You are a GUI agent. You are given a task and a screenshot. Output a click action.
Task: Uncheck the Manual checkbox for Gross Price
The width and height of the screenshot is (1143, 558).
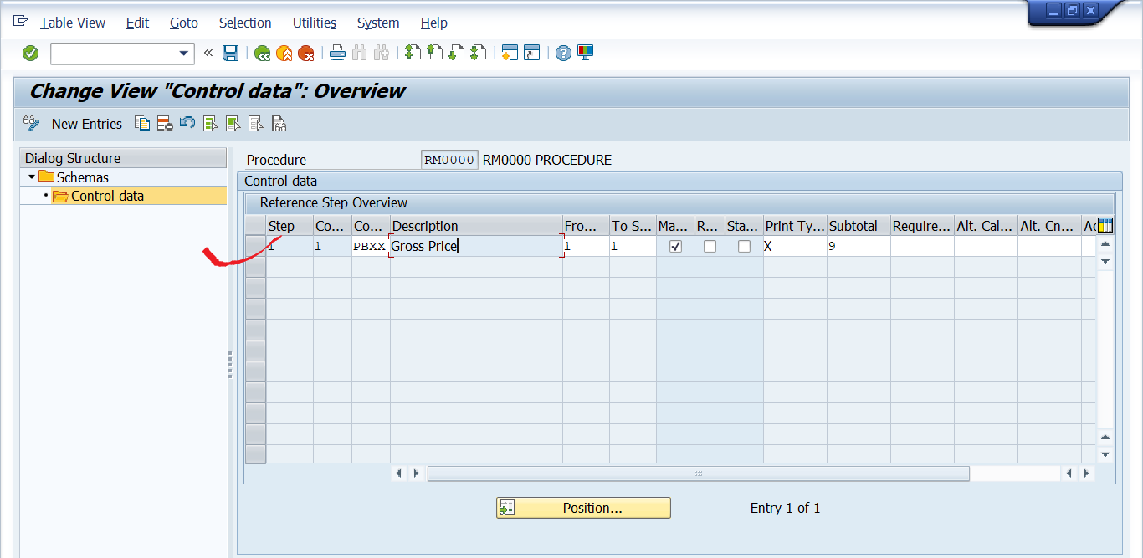click(676, 247)
